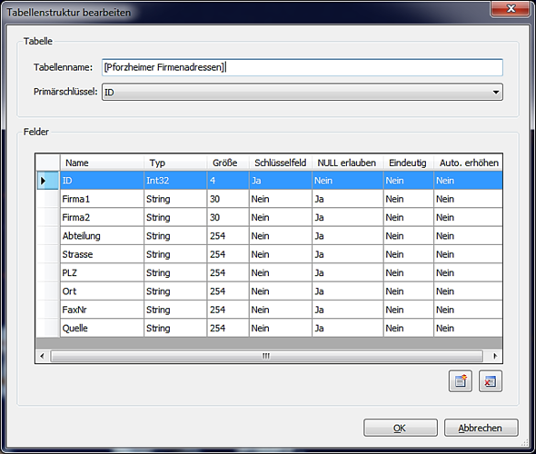Click the scrollbar left arrow
Image resolution: width=536 pixels, height=454 pixels.
click(x=42, y=356)
